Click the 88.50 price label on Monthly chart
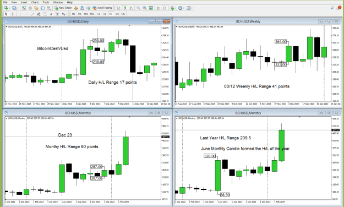 click(225, 194)
